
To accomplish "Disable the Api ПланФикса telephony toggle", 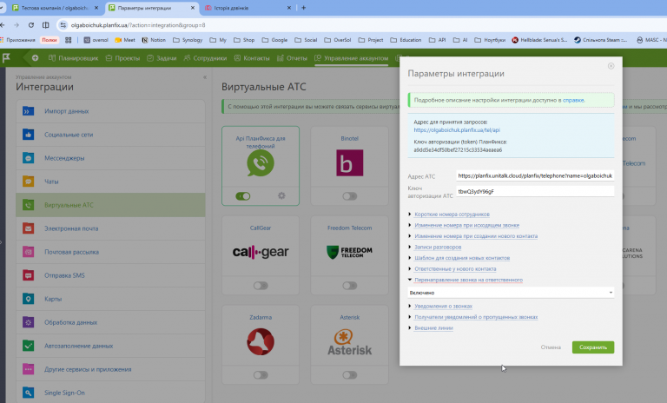I will 243,196.
